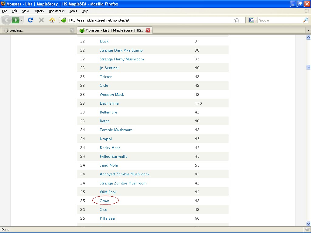Viewport: 311px width, 233px height.
Task: Open the Jr. Sentinel link
Action: [x=109, y=68]
